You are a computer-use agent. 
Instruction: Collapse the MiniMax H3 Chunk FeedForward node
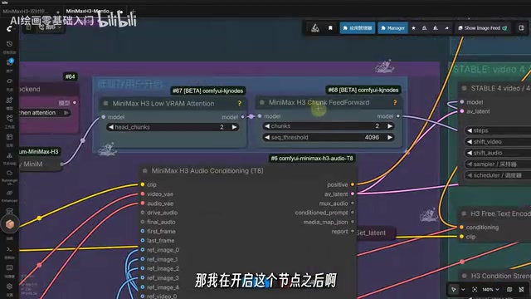point(262,102)
